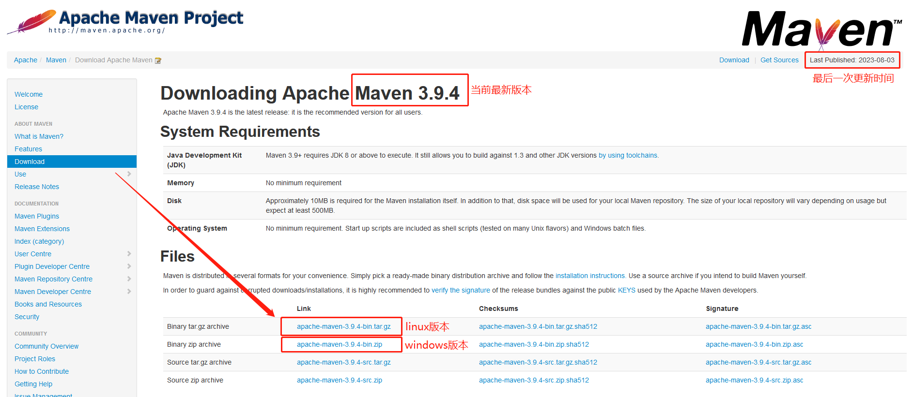Viewport: 913px width, 397px height.
Task: Open the Maven breadcrumb link
Action: [56, 60]
